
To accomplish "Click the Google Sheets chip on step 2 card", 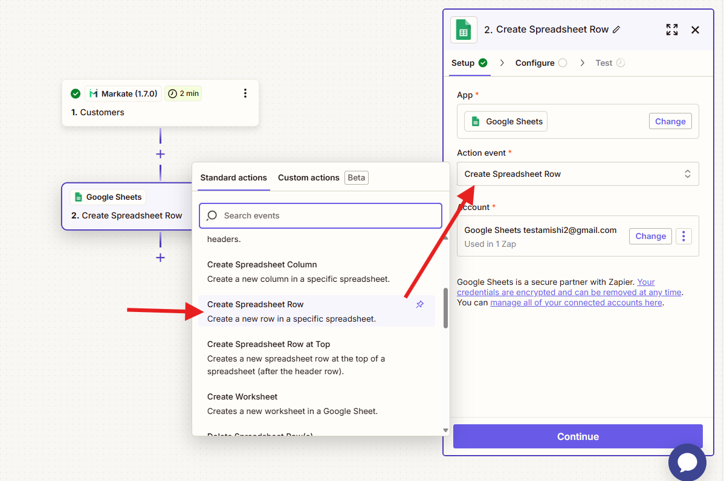I will coord(108,197).
